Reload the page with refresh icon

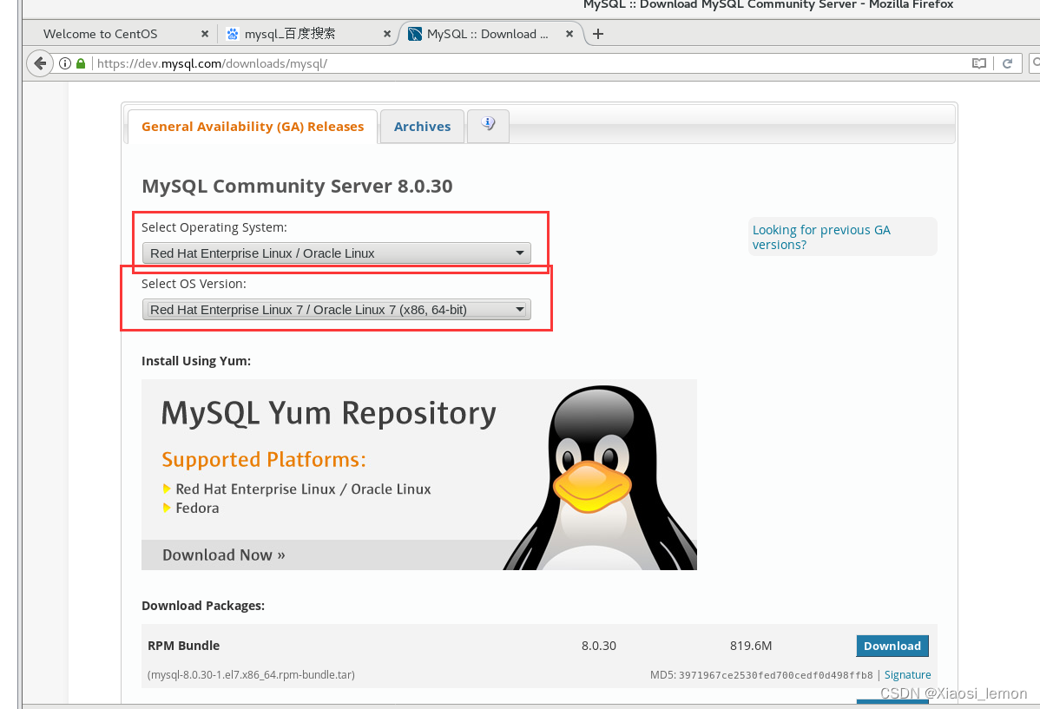(1008, 63)
